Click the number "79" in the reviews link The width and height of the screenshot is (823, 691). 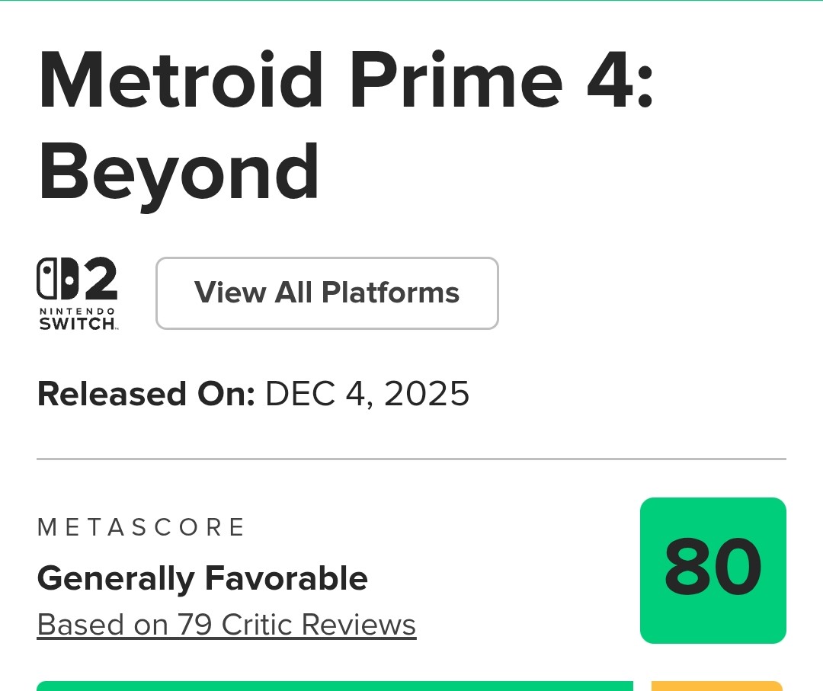(x=194, y=625)
